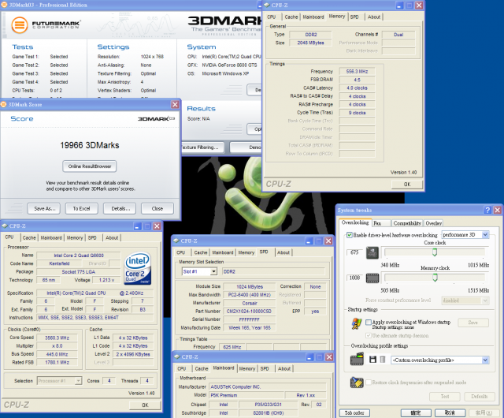Click the 3DMark Score title bar icon

(3, 104)
